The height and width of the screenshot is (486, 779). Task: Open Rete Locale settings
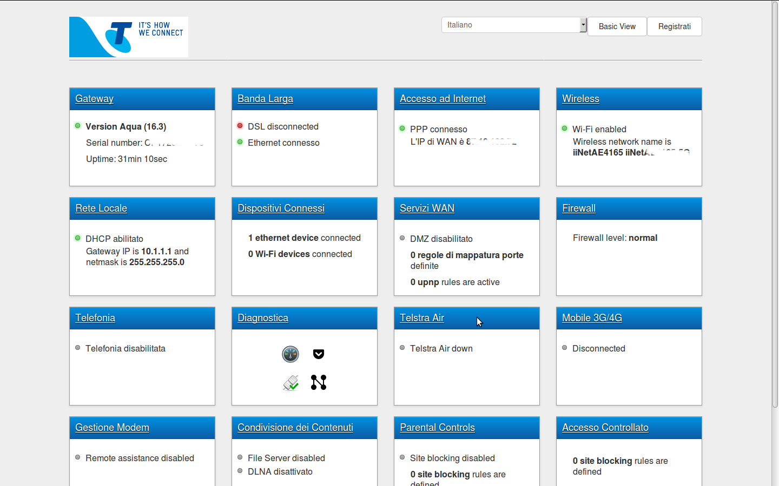[101, 208]
